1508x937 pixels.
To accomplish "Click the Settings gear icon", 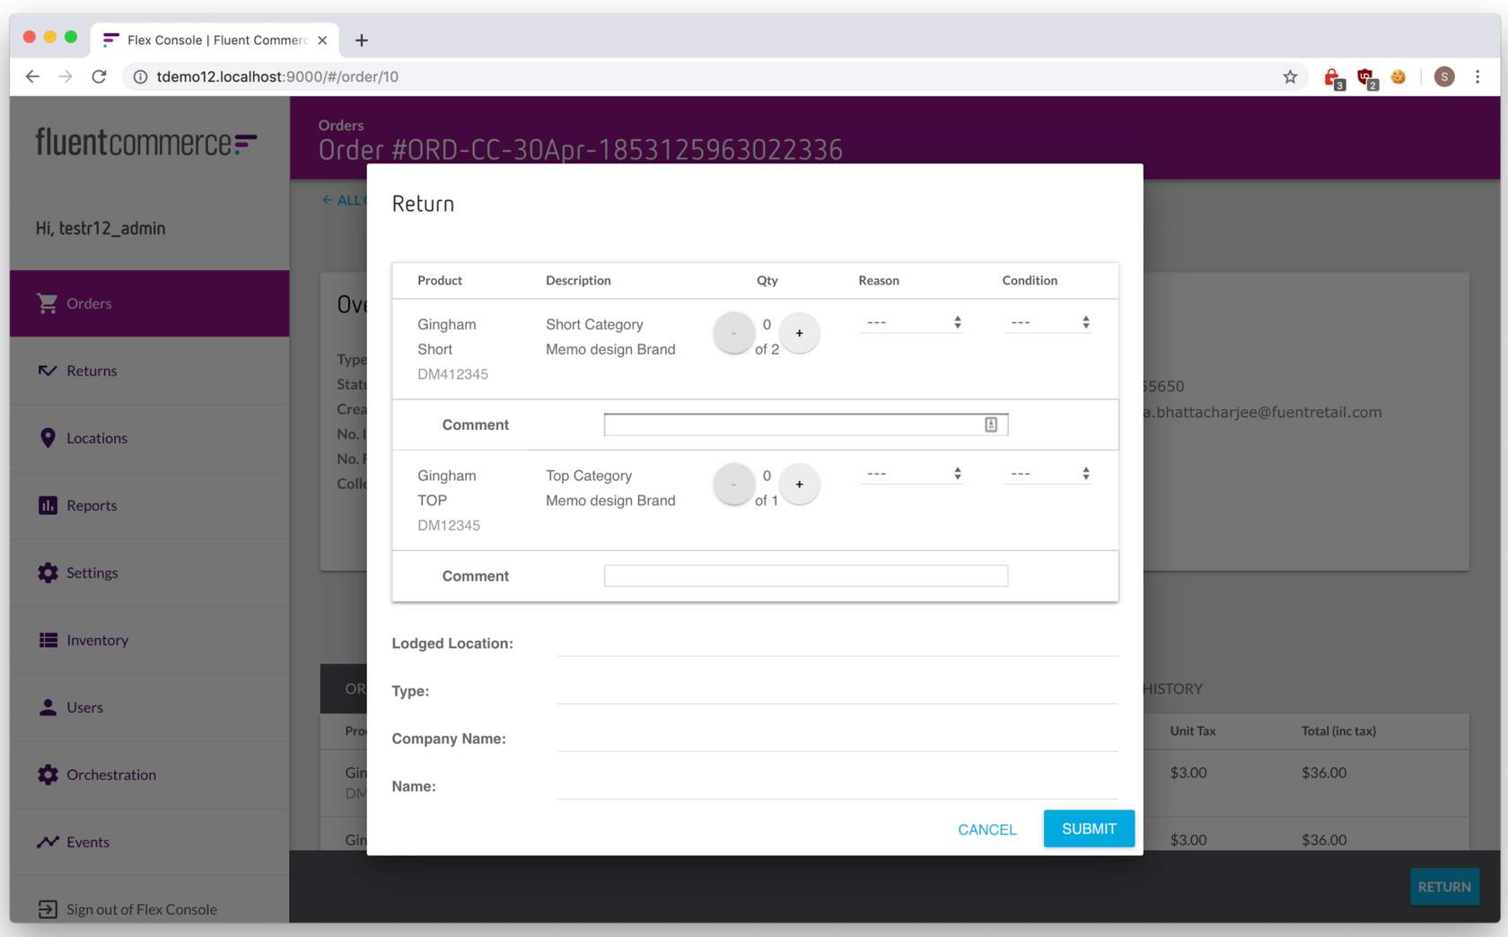I will coord(48,573).
